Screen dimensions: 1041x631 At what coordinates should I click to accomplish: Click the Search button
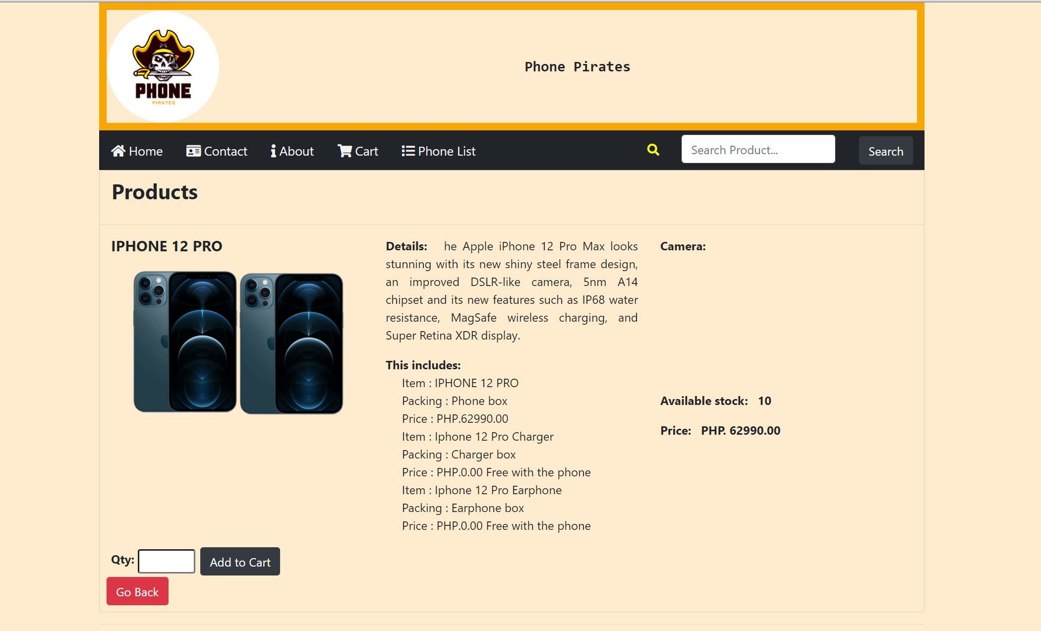(885, 151)
